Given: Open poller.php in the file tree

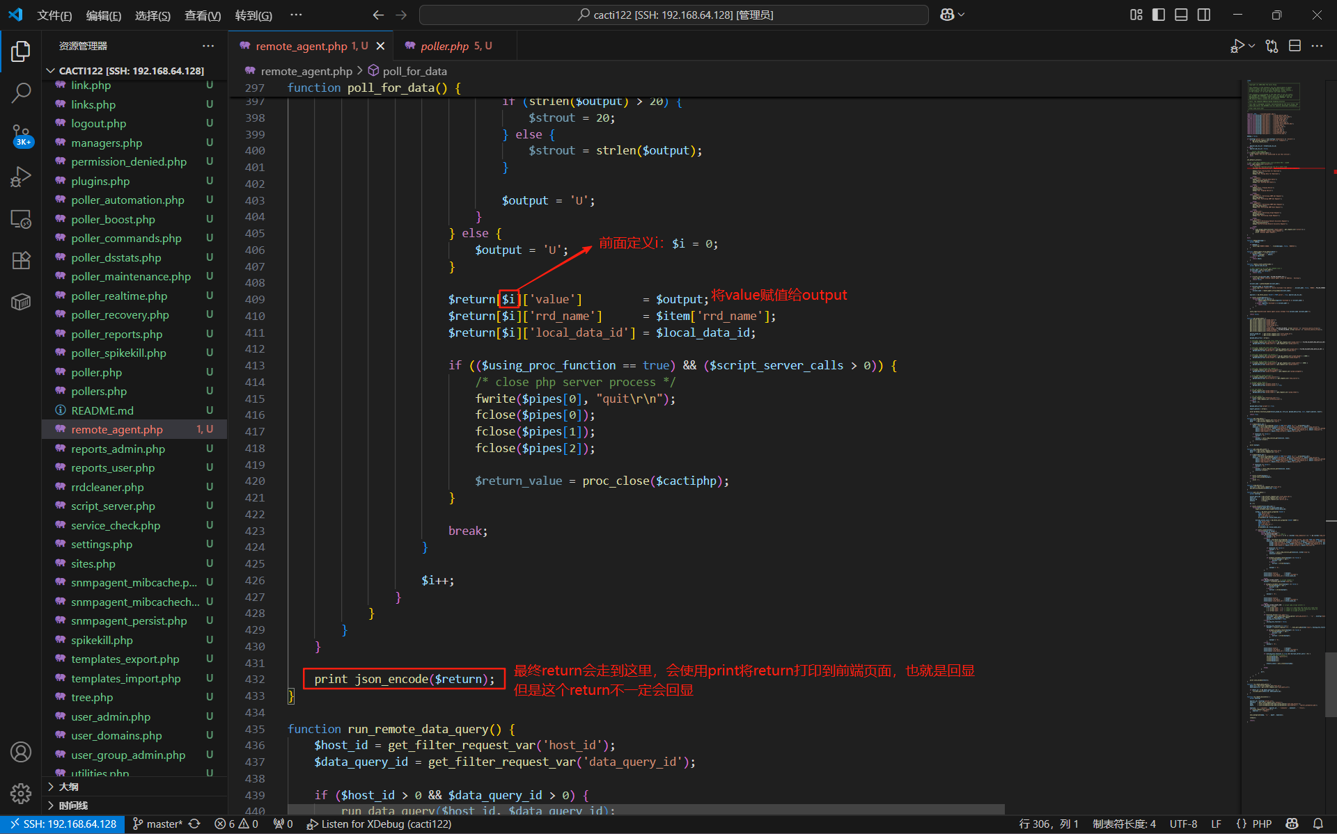Looking at the screenshot, I should 135,372.
